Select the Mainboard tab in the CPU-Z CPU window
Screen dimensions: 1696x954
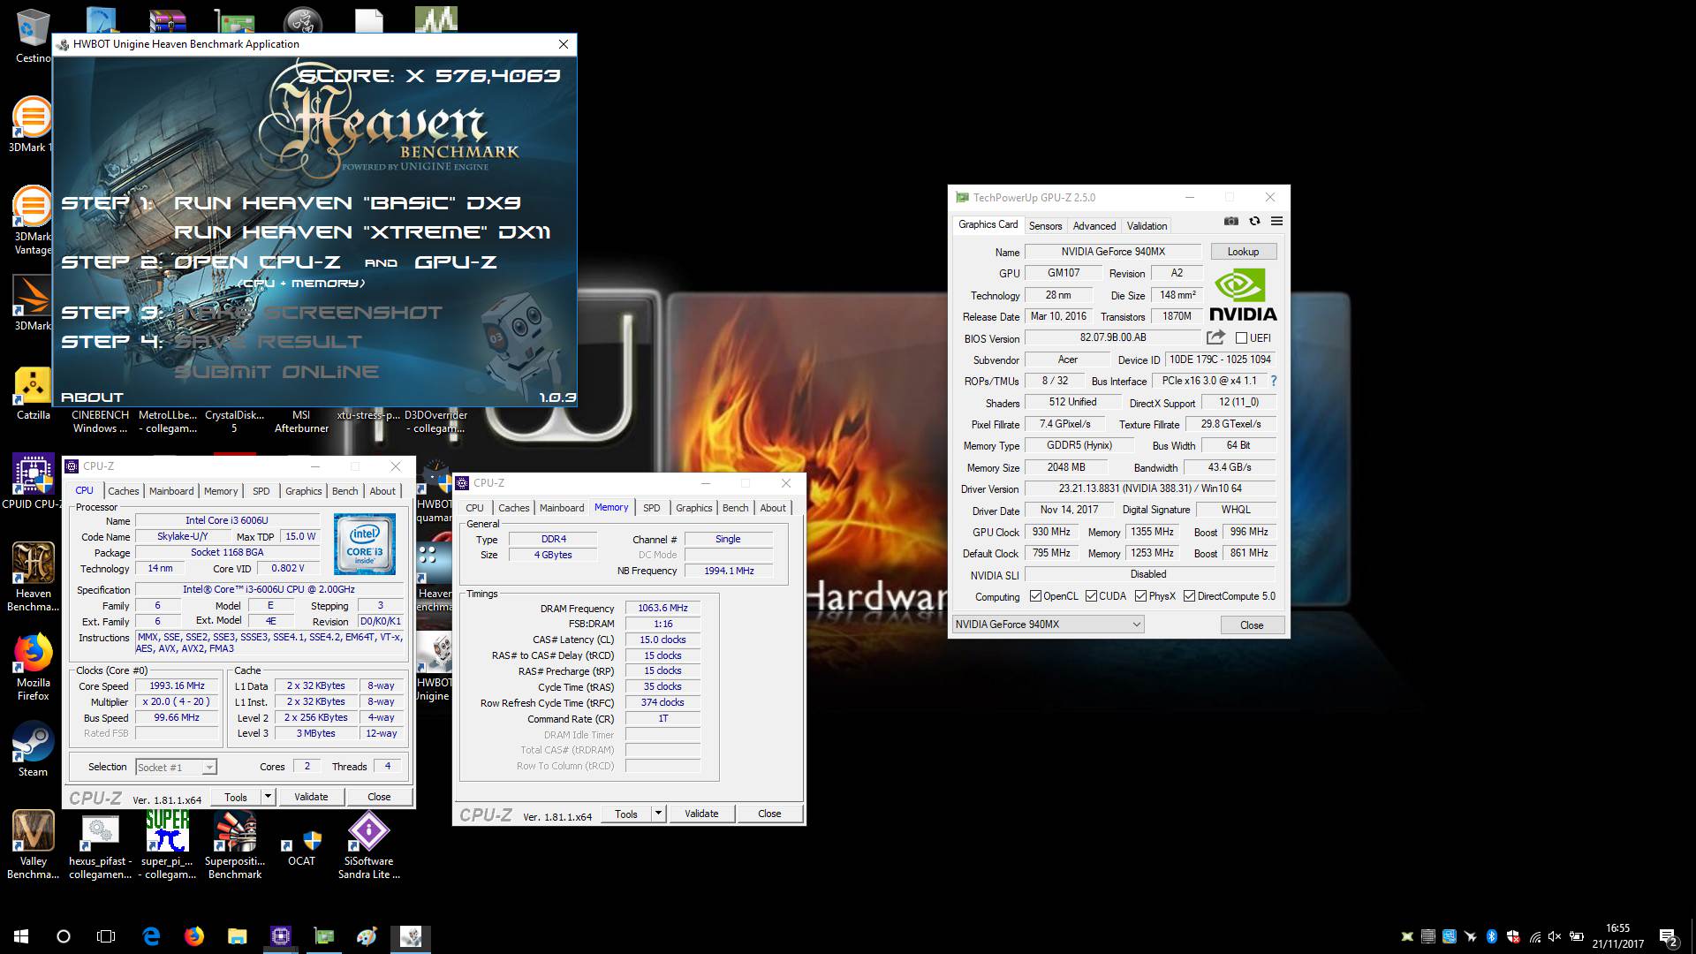(x=171, y=491)
